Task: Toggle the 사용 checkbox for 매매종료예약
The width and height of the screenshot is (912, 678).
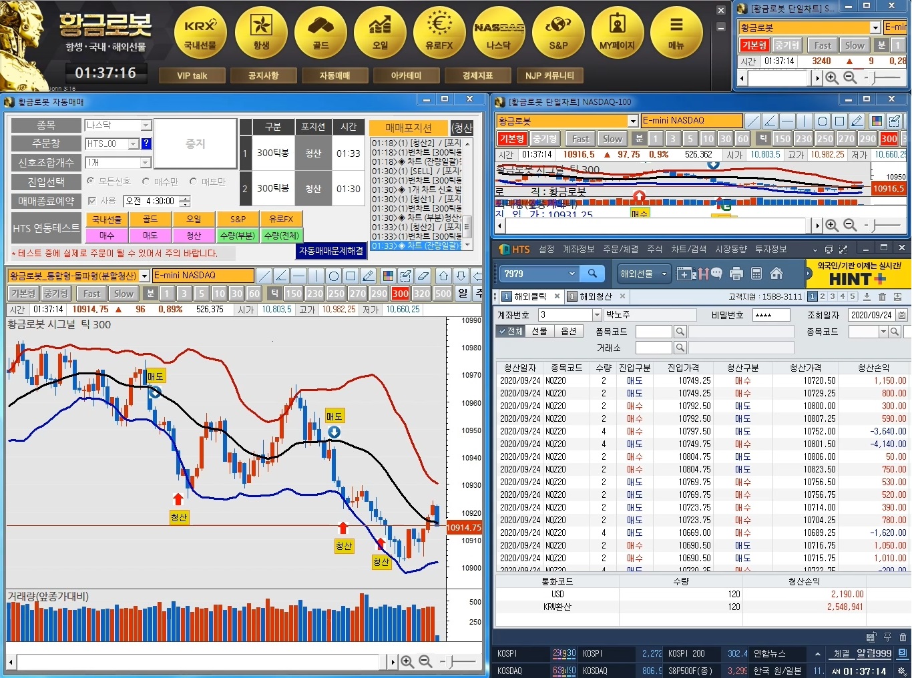Action: 92,200
